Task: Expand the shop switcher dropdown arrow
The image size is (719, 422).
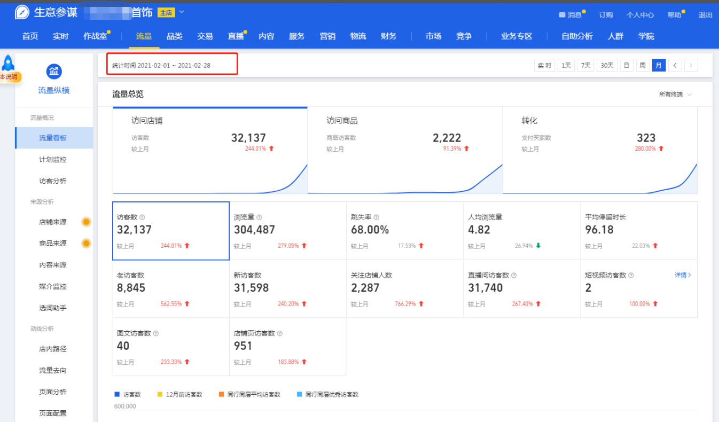Action: click(182, 12)
